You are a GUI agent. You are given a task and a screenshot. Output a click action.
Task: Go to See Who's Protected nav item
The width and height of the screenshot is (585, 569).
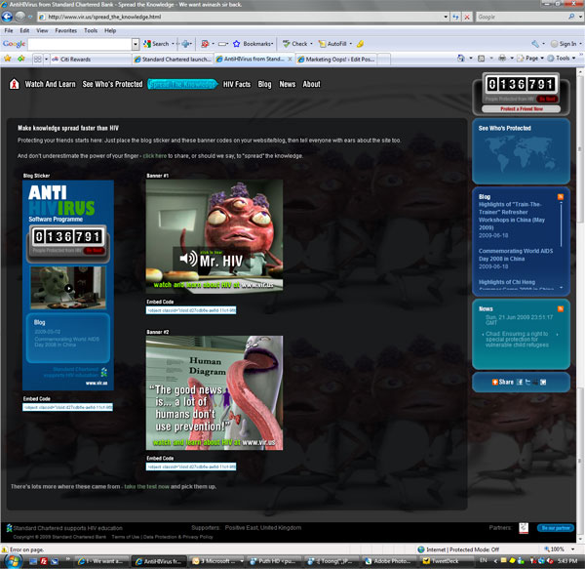coord(112,84)
